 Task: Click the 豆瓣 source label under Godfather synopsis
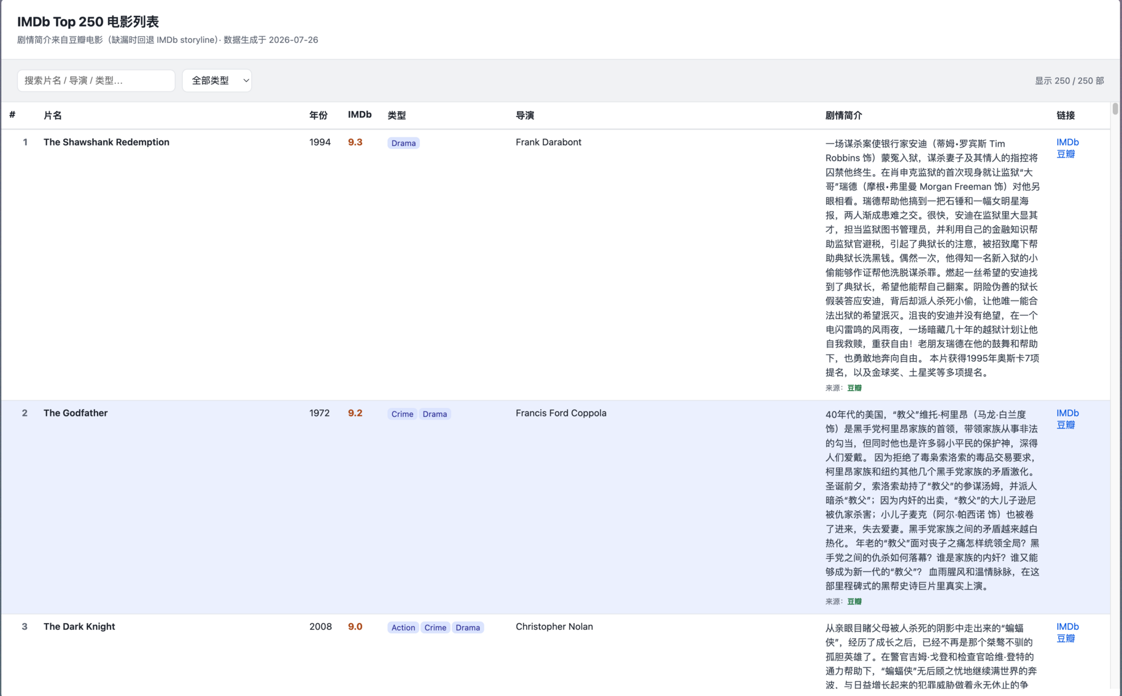pyautogui.click(x=854, y=602)
